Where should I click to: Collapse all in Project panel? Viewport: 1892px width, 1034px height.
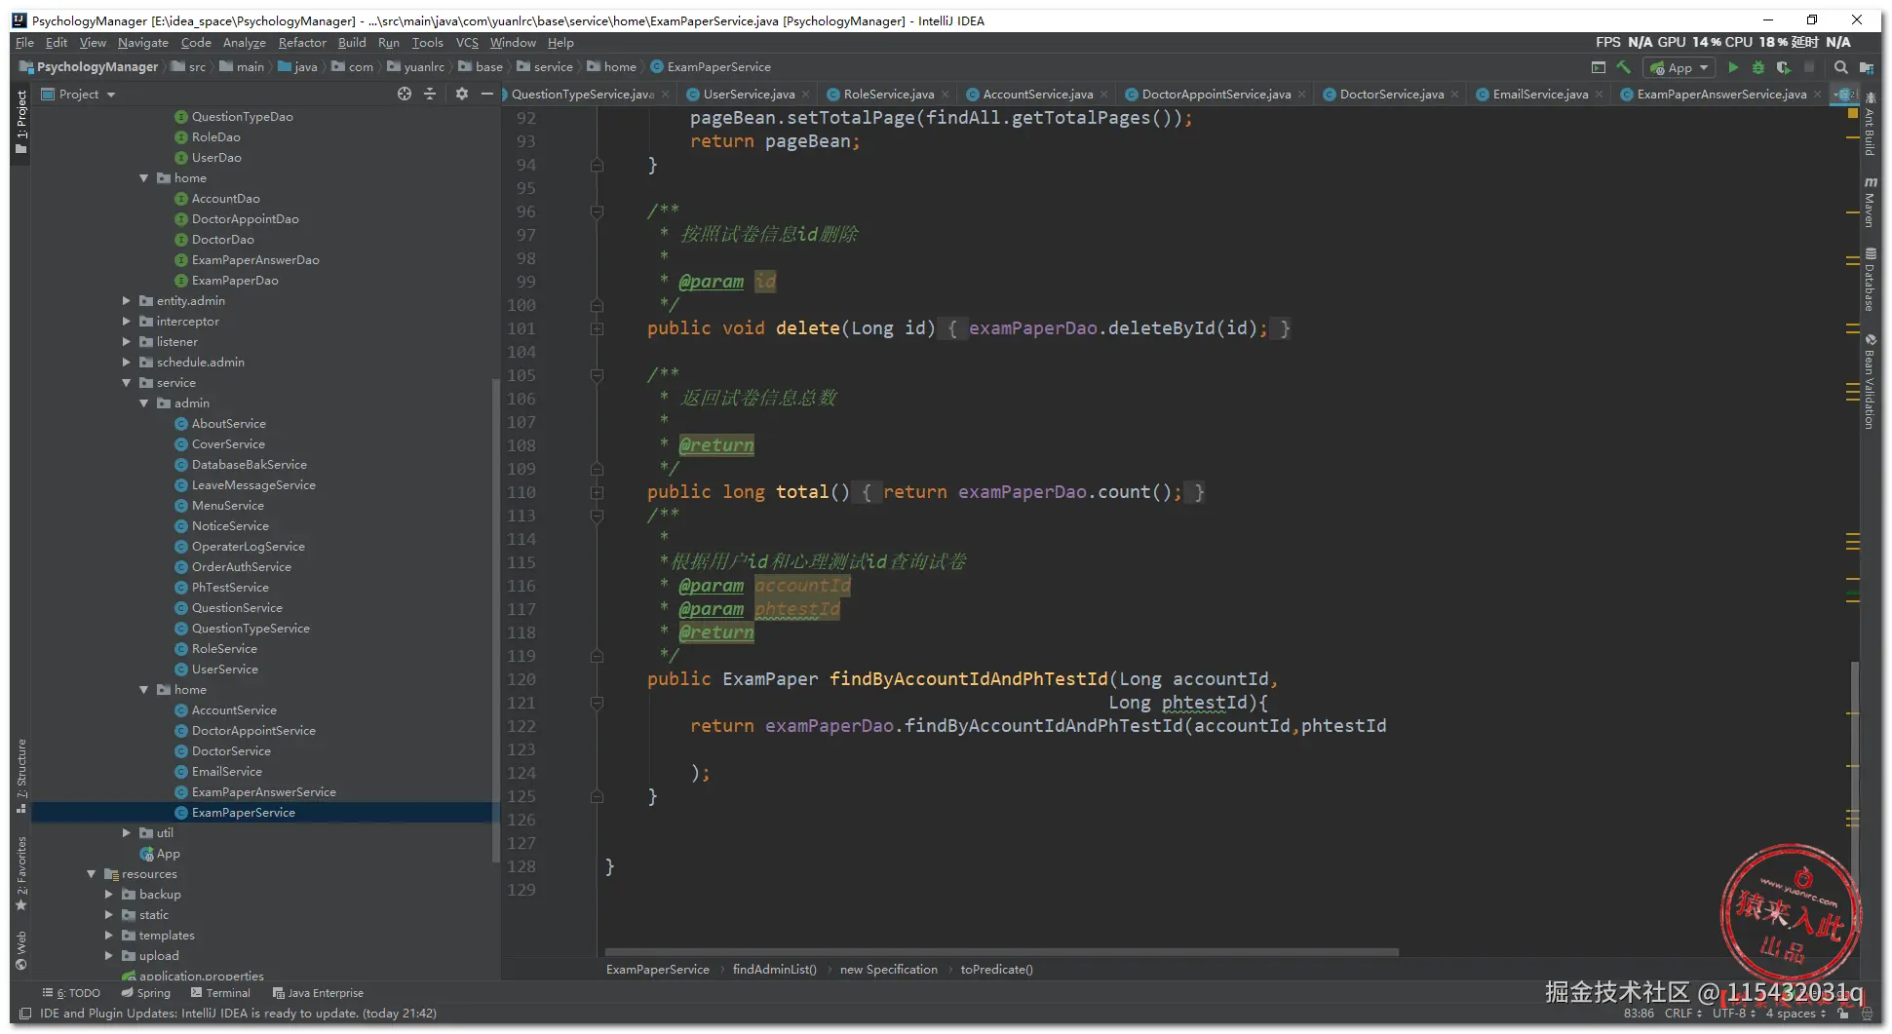click(430, 94)
